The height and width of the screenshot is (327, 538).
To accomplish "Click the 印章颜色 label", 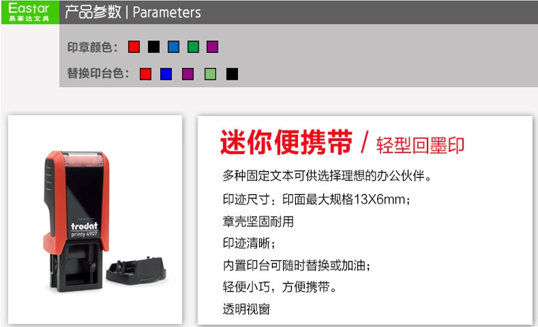I will coord(92,47).
